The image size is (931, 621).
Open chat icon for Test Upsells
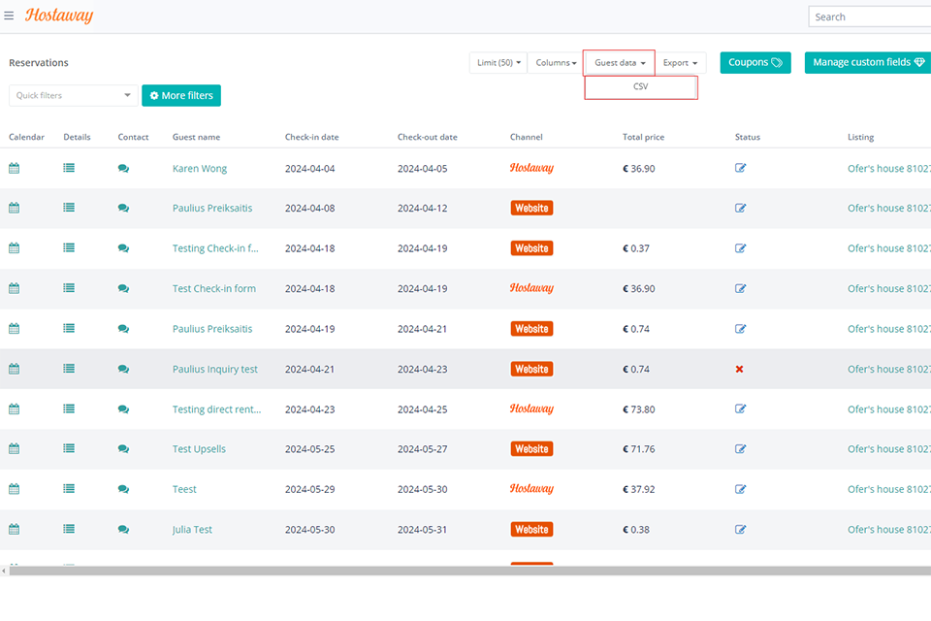coord(123,448)
